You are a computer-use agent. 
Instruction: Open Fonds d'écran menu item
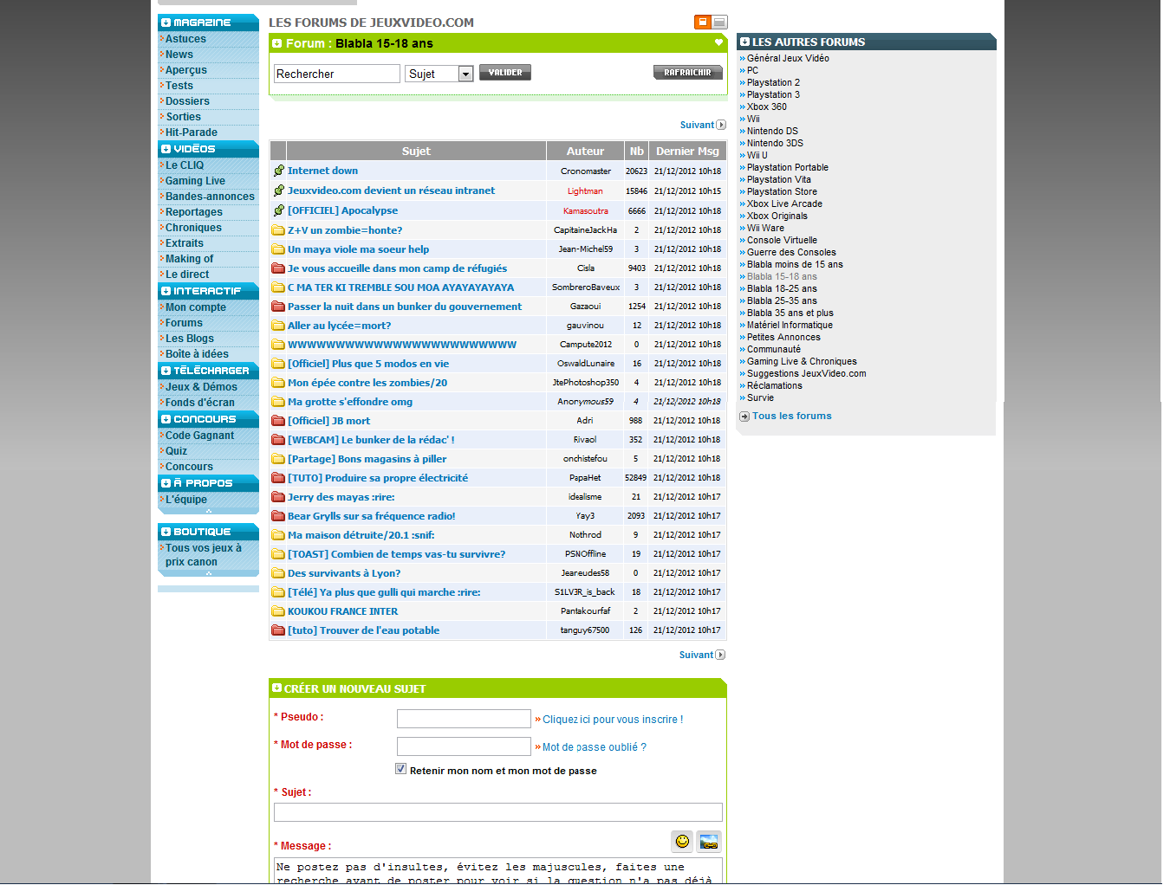tap(200, 403)
